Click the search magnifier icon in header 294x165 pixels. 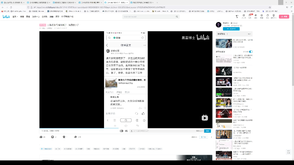[x=177, y=16]
